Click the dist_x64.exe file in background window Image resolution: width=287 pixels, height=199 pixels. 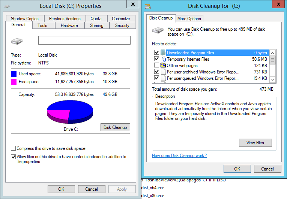(153, 188)
